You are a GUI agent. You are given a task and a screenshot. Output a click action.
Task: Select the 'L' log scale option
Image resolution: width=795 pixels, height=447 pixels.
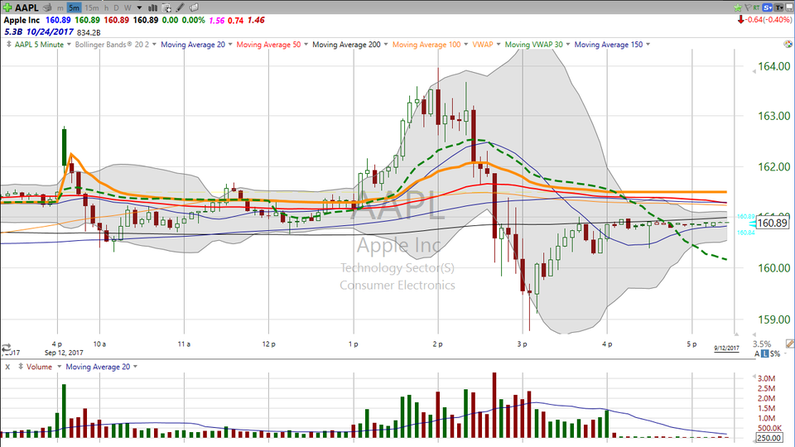(x=764, y=353)
